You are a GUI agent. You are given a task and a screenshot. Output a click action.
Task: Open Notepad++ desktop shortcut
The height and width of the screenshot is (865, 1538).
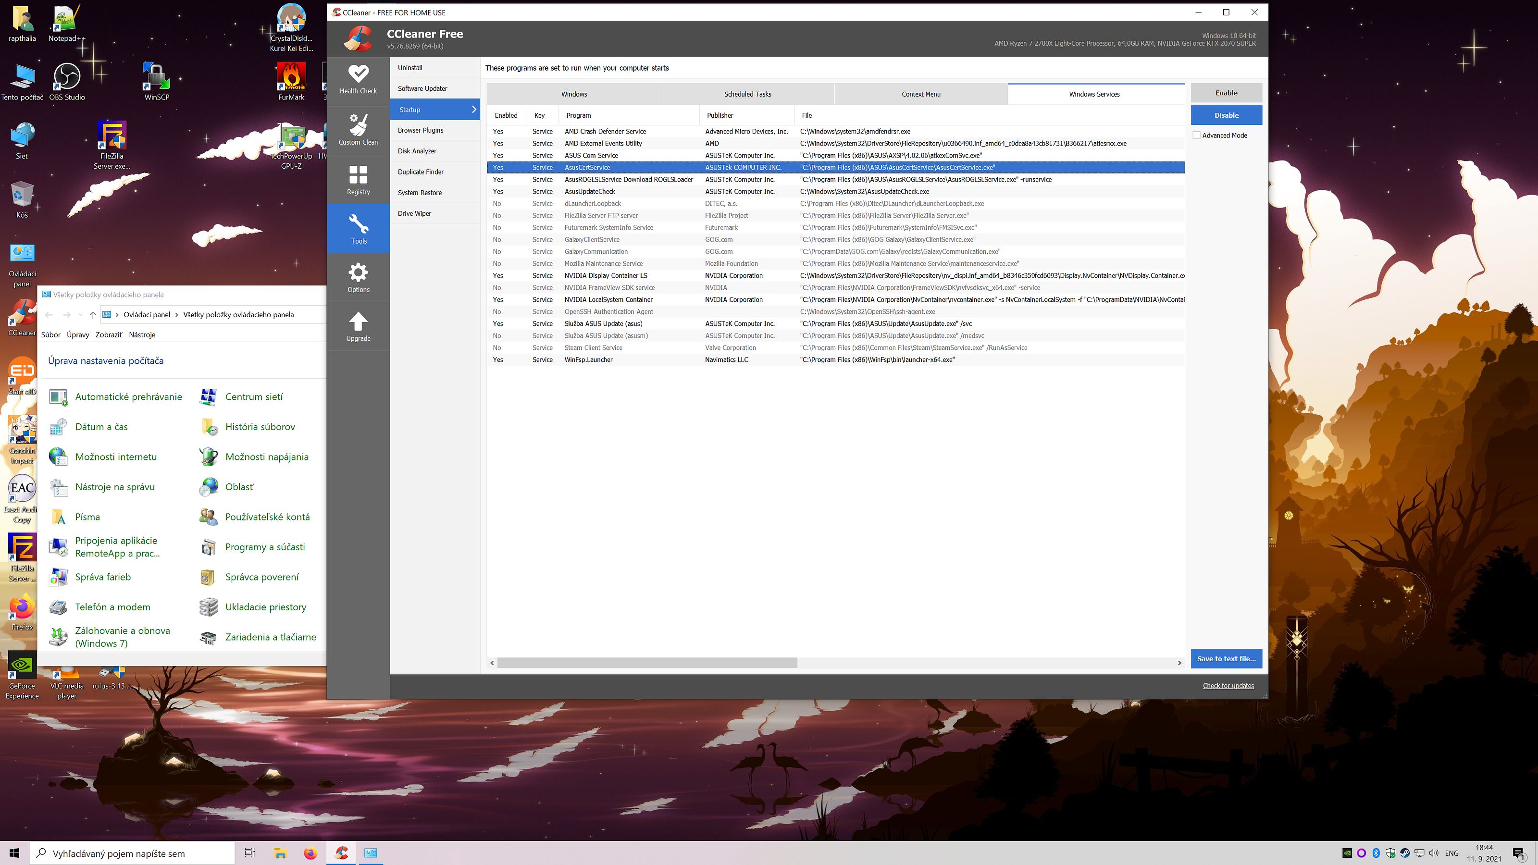[x=66, y=24]
